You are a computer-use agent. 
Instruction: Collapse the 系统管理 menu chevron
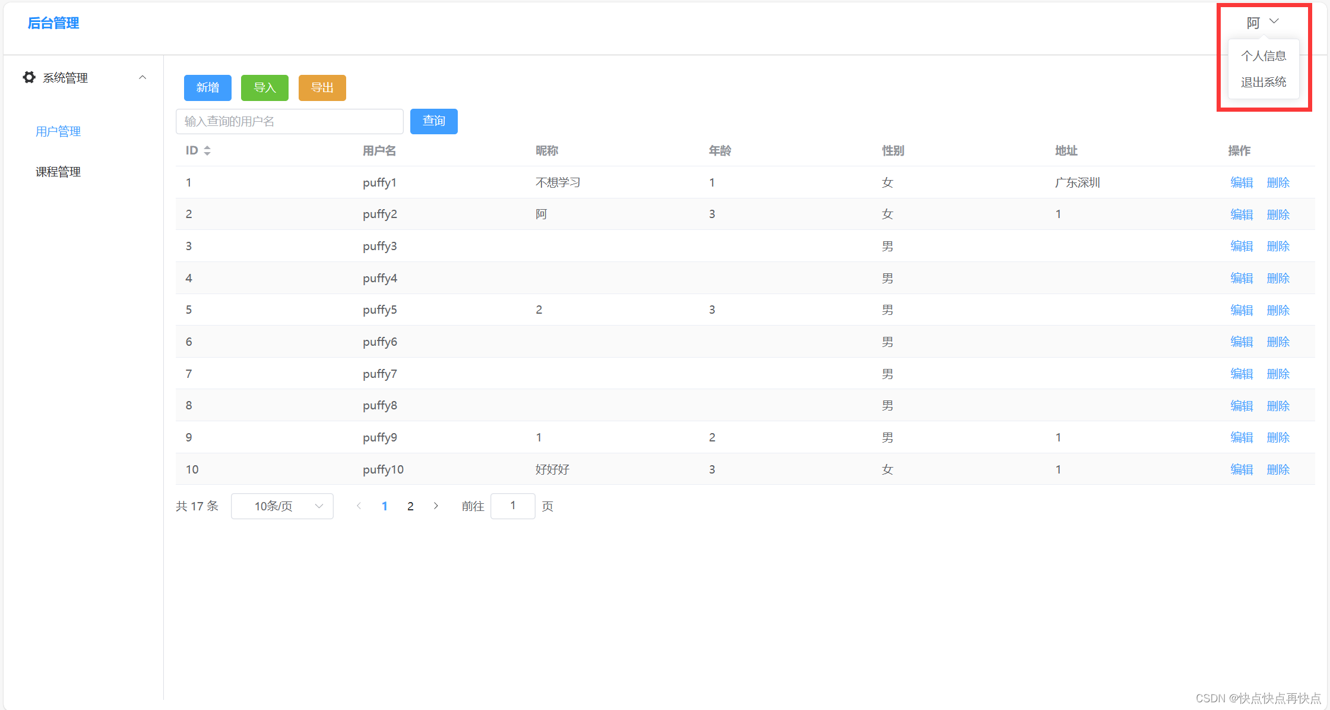point(142,77)
